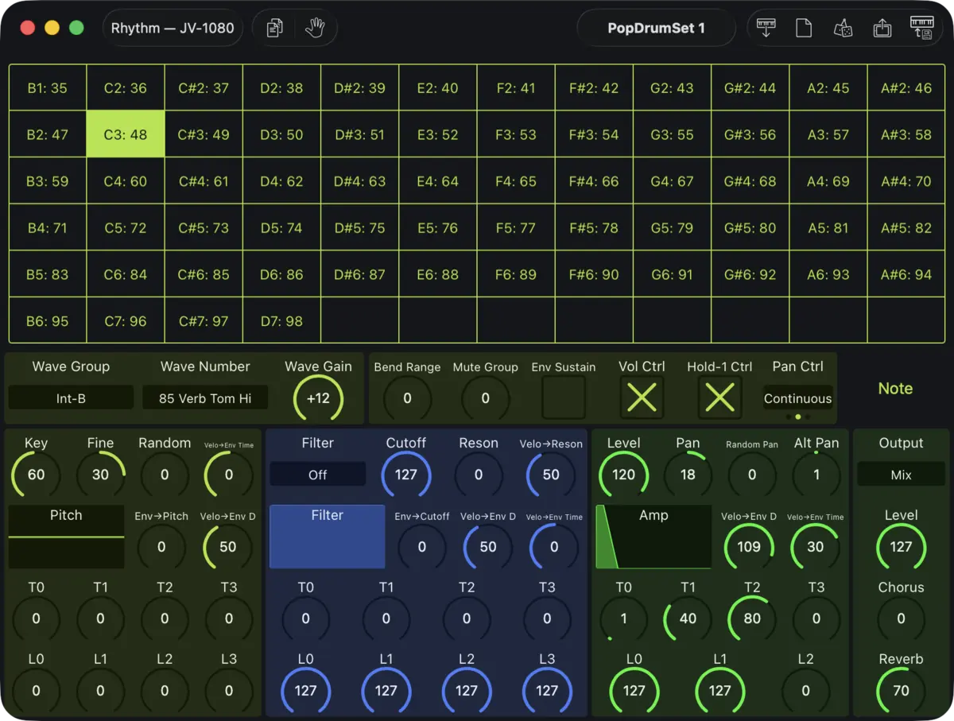Click the copy documents icon

275,28
